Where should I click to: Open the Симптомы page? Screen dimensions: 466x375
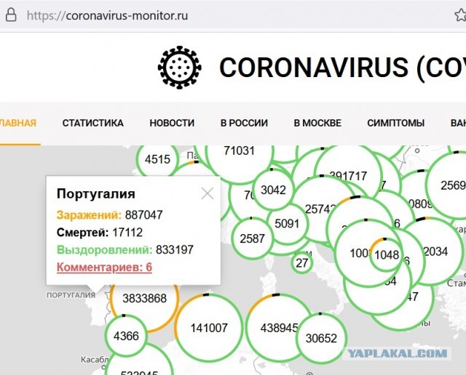coord(396,123)
